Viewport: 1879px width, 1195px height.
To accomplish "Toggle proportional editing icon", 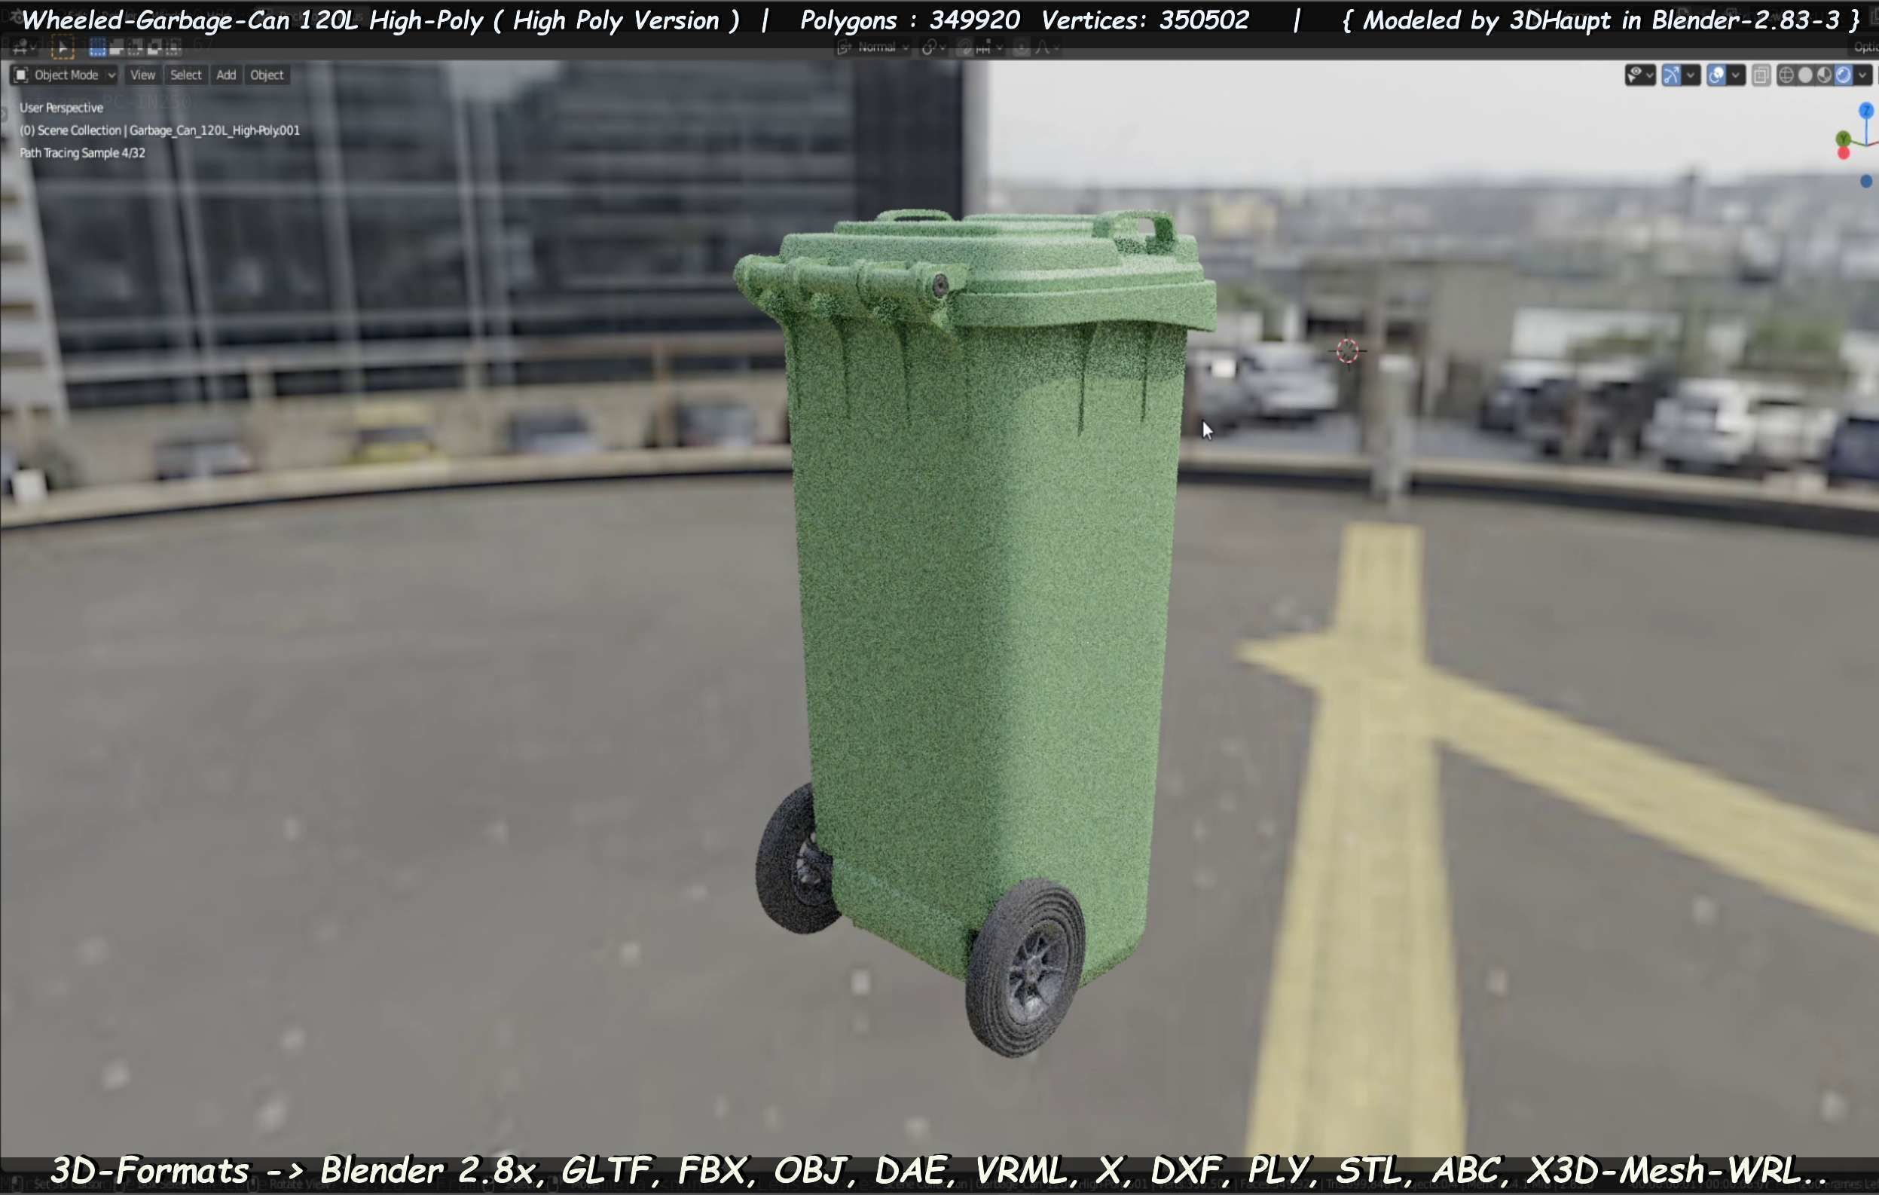I will pos(1022,47).
